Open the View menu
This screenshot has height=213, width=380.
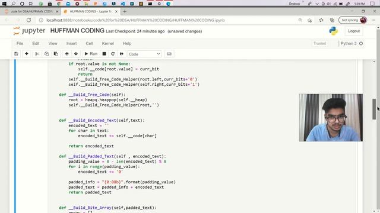pos(53,43)
